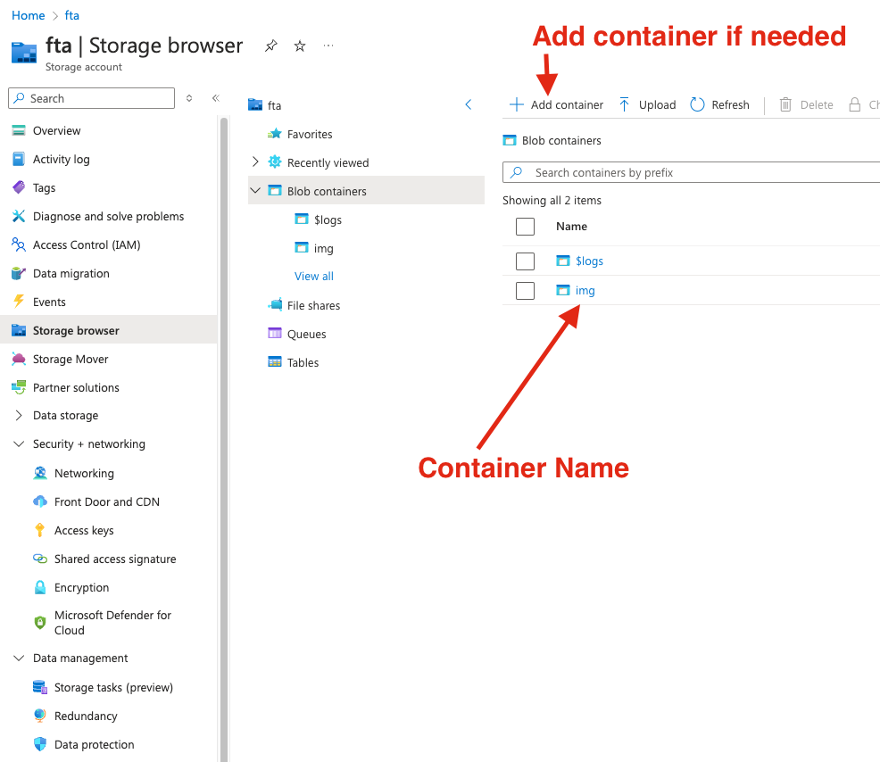The image size is (880, 762).
Task: Mark fta as favorite with star icon
Action: (x=300, y=46)
